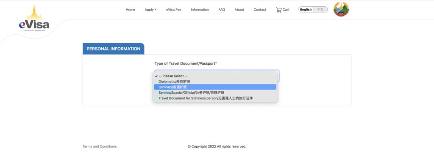The width and height of the screenshot is (434, 167).
Task: Select Travel Document for Stateless person
Action: pyautogui.click(x=215, y=98)
